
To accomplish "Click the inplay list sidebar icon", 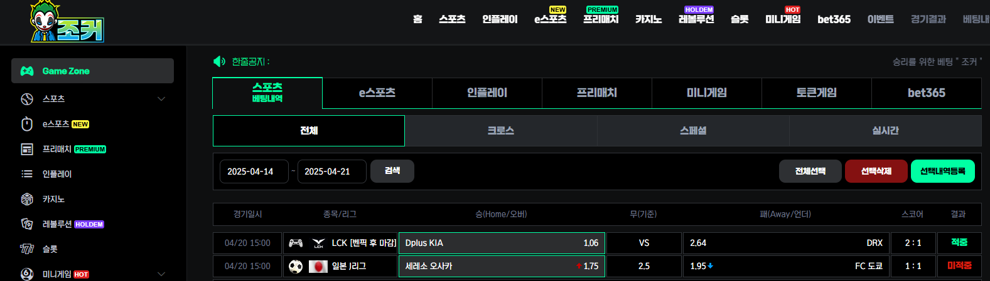I will pyautogui.click(x=27, y=174).
